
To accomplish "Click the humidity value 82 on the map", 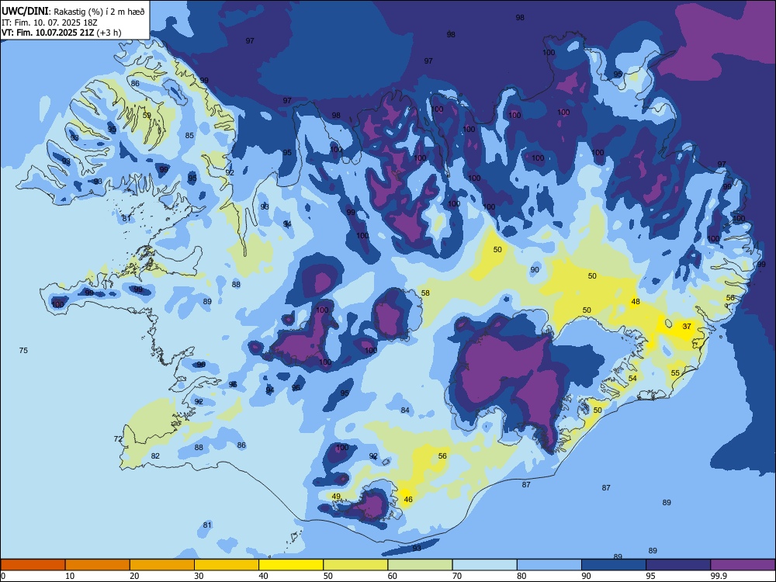I will click(155, 456).
